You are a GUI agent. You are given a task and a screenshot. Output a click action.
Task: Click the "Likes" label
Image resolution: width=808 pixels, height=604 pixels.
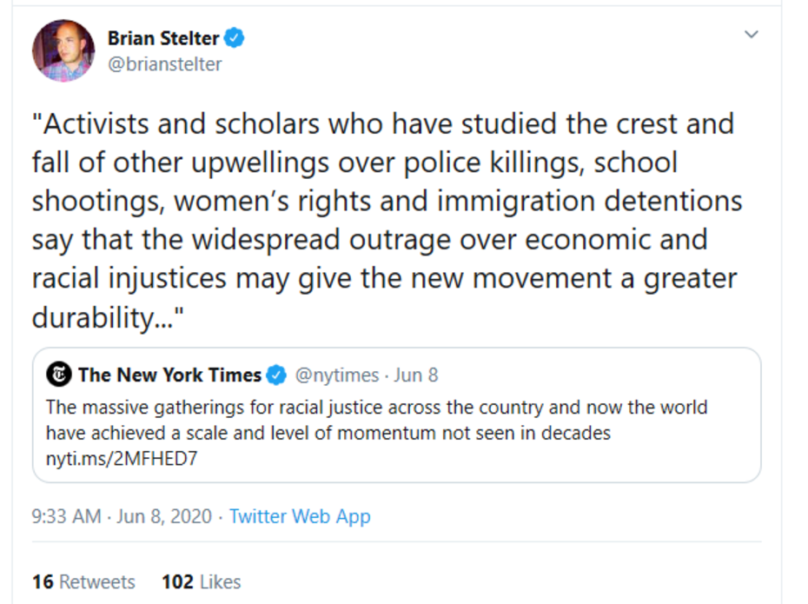click(220, 581)
